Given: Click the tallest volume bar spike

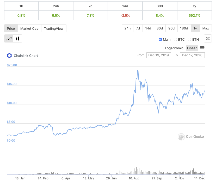Looking at the screenshot, I should tap(152, 166).
